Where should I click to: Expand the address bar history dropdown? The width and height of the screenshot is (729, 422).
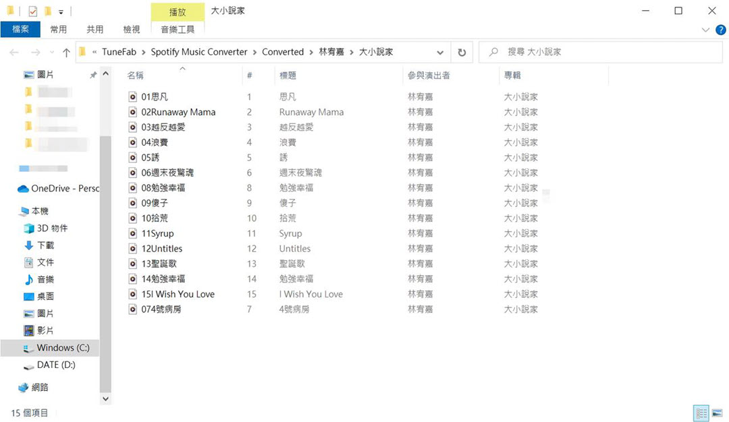440,52
